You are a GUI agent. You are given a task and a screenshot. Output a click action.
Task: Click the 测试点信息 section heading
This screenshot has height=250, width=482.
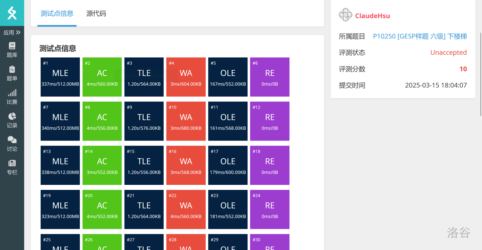[58, 48]
